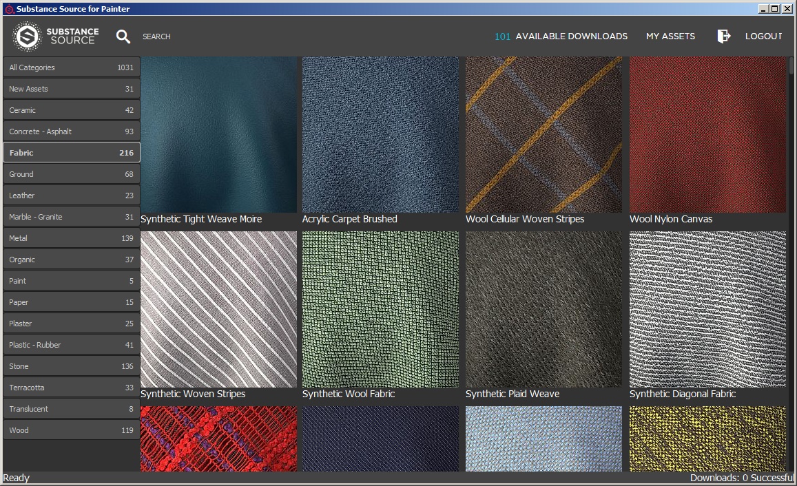The height and width of the screenshot is (486, 797).
Task: Click the Wool Nylon Canvas label
Action: point(671,219)
